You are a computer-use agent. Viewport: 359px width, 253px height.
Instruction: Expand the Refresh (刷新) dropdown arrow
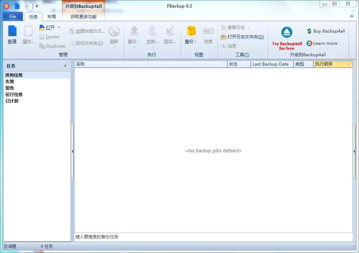coord(114,47)
